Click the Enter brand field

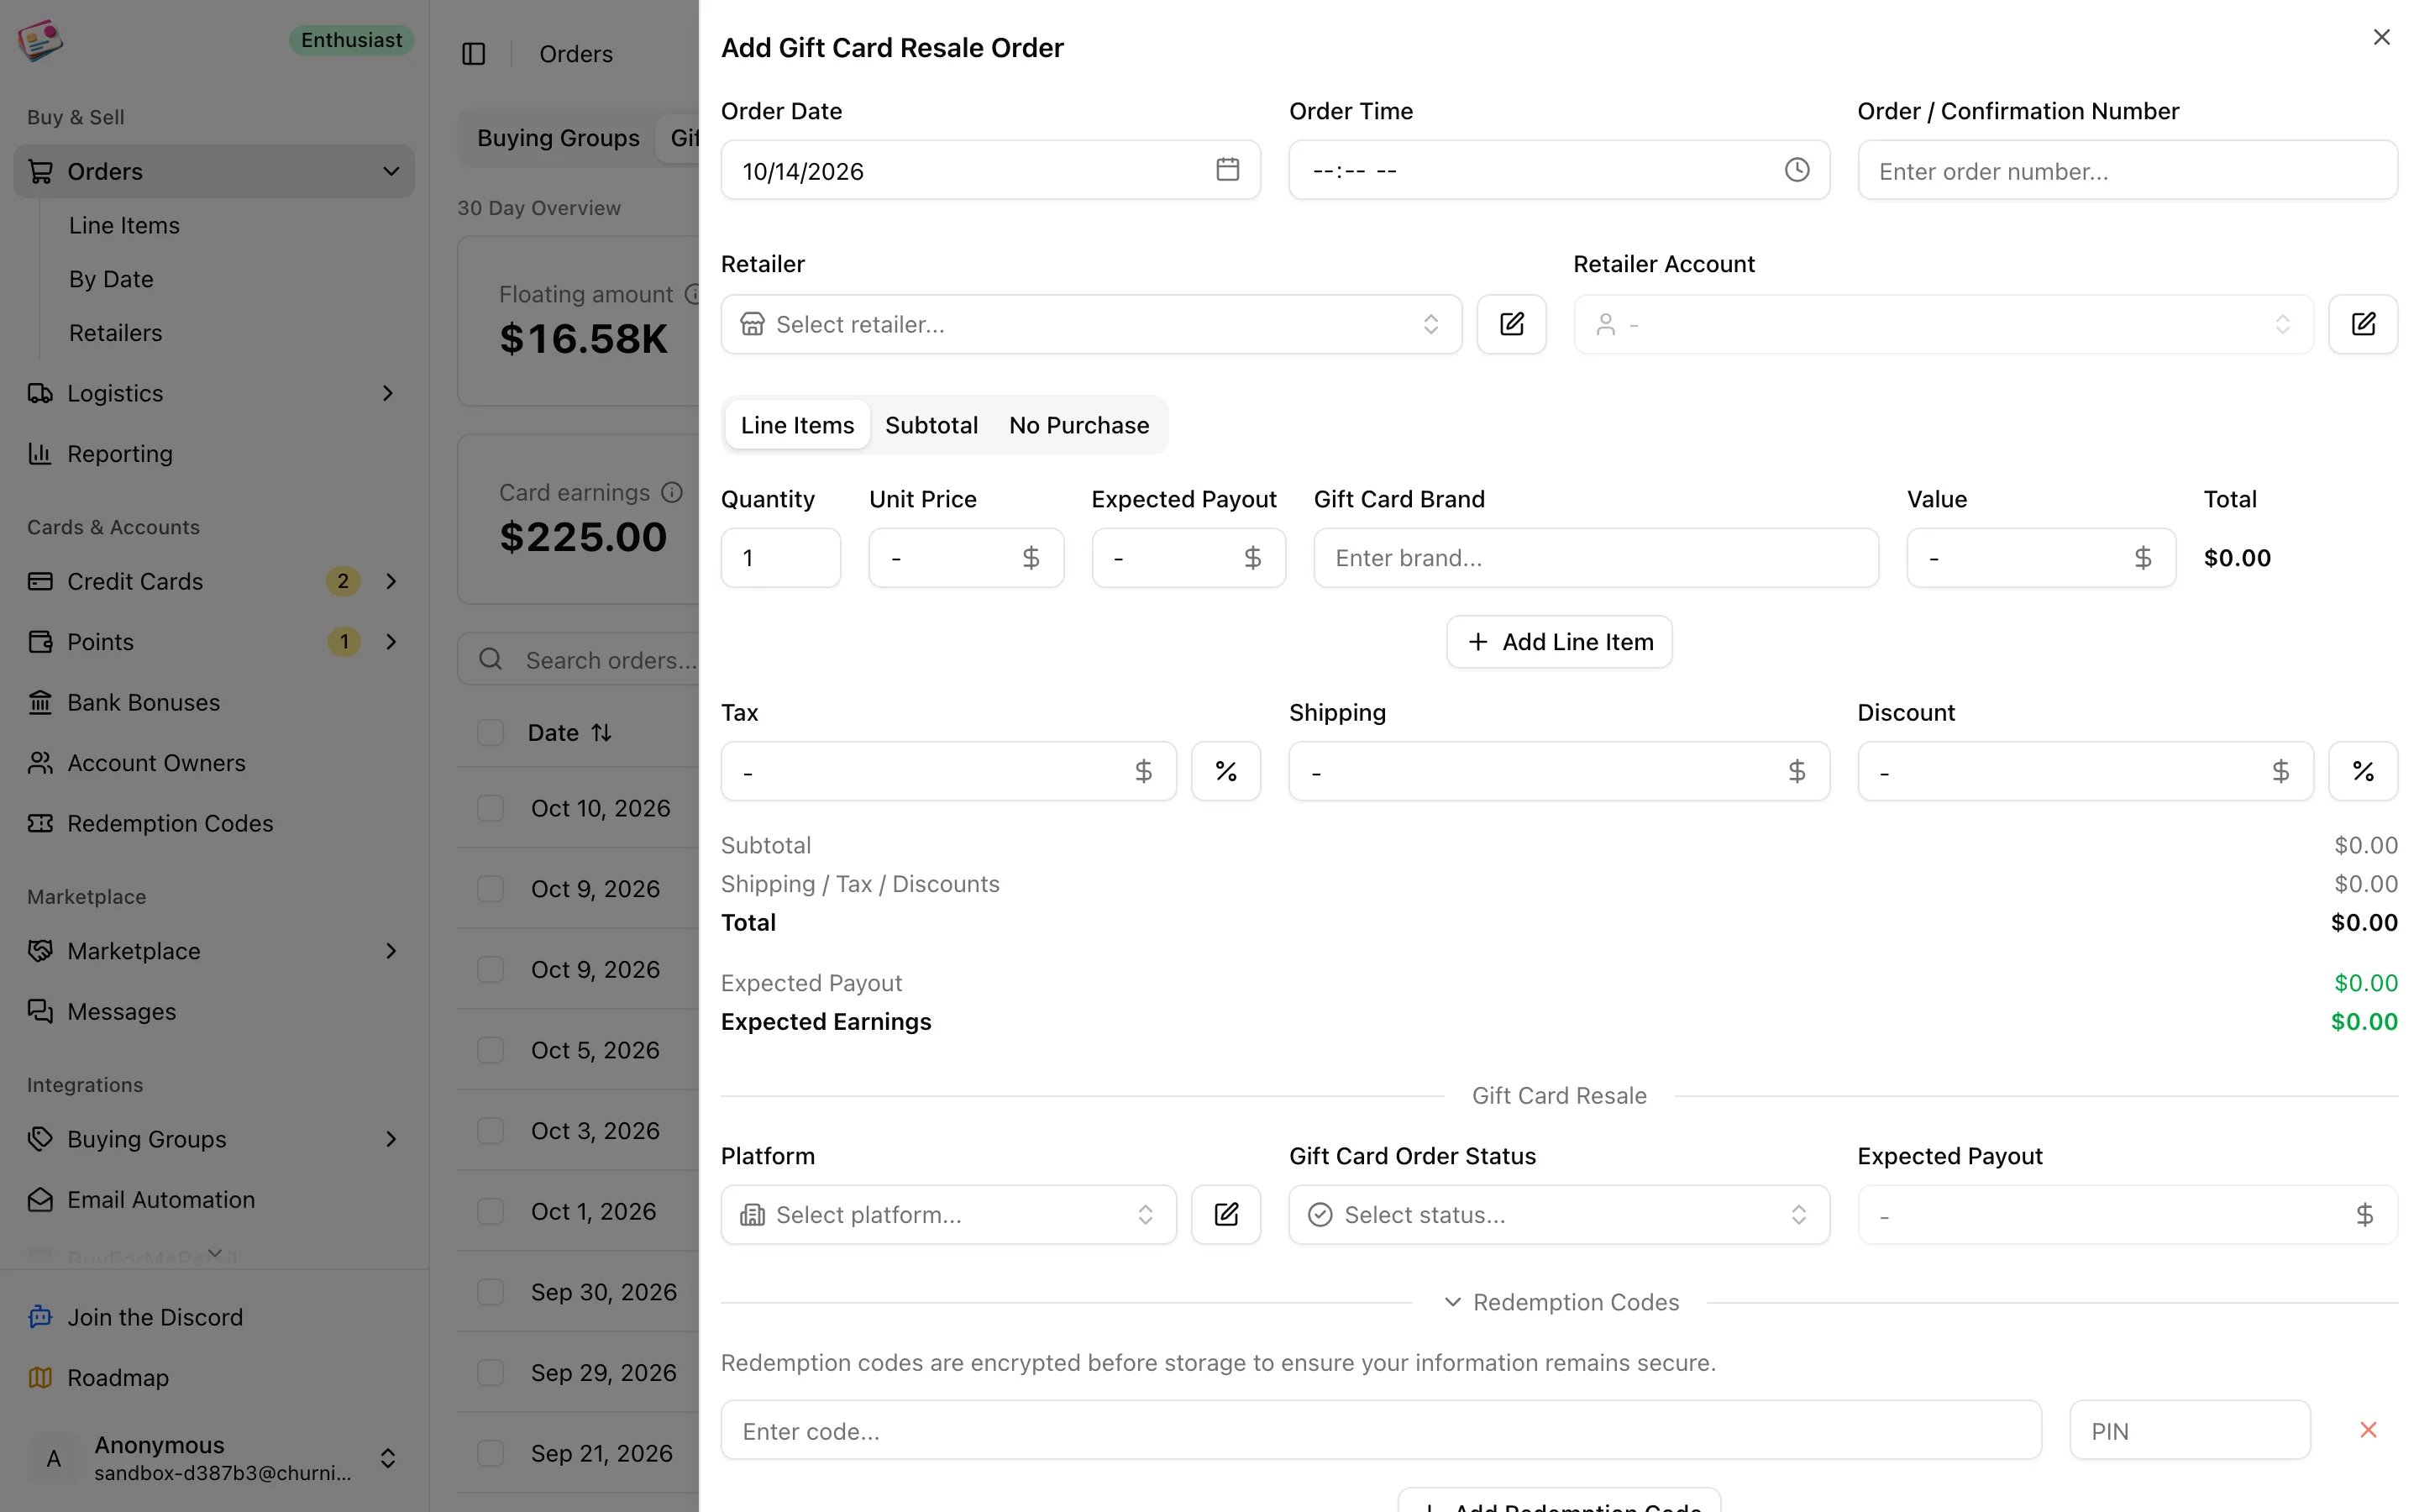1597,558
